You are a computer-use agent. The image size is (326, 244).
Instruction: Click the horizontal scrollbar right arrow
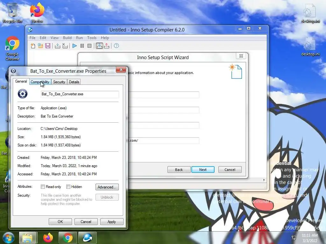[x=264, y=180]
